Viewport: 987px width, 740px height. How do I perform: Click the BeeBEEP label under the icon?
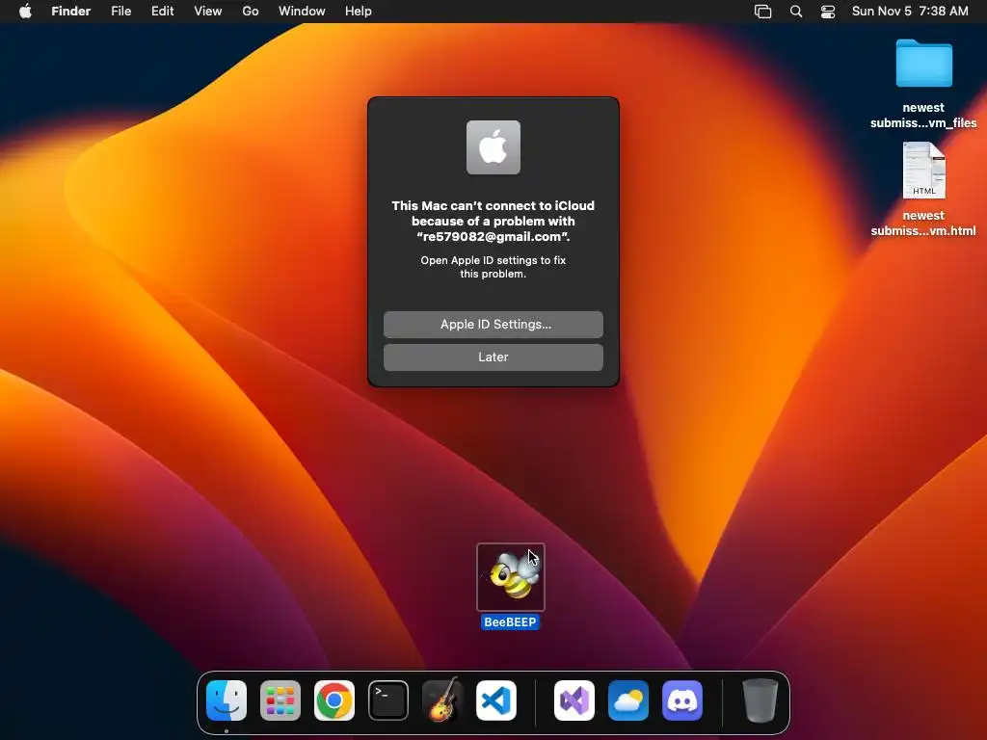pyautogui.click(x=510, y=621)
